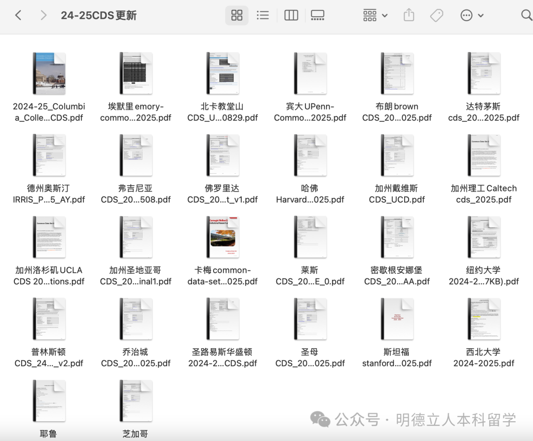Select the 加州戴维斯 CDS_UCD PDF icon
The height and width of the screenshot is (441, 533).
[x=397, y=155]
